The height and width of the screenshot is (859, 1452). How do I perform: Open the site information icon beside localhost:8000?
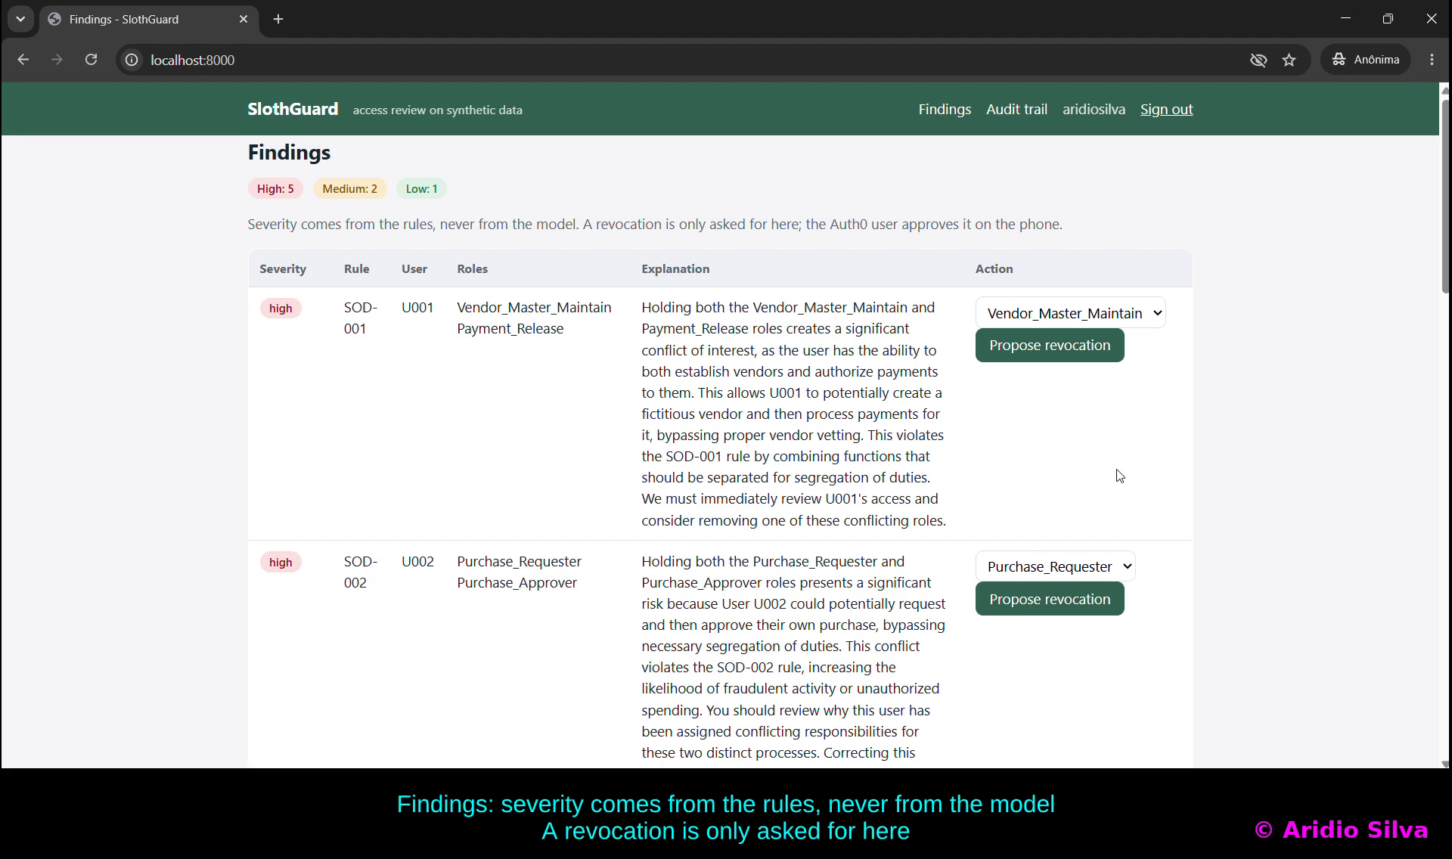tap(132, 60)
